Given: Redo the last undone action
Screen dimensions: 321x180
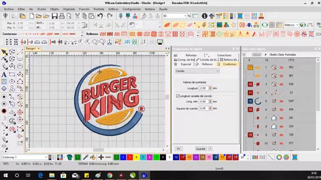Looking at the screenshot, I should pos(110,16).
